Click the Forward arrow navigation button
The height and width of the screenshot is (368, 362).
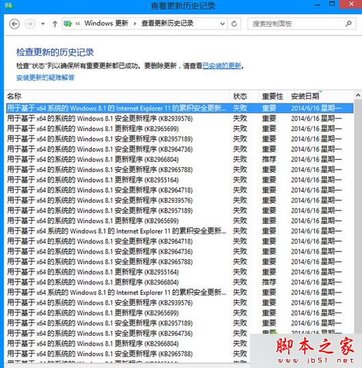(x=29, y=24)
